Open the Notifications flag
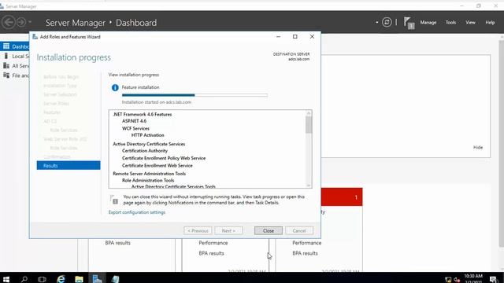The height and width of the screenshot is (283, 504). pyautogui.click(x=409, y=23)
